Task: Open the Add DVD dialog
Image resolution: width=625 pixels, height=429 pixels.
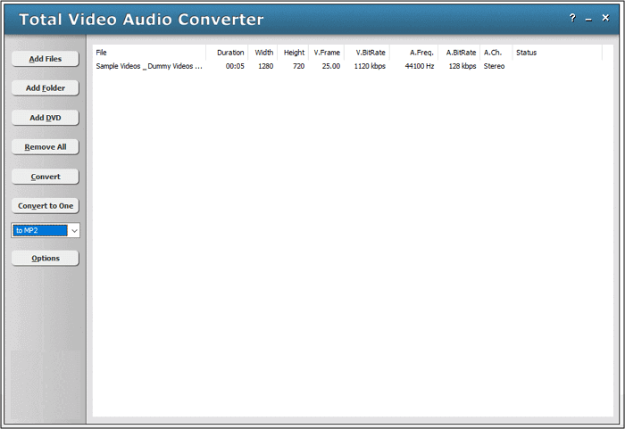Action: [x=46, y=118]
